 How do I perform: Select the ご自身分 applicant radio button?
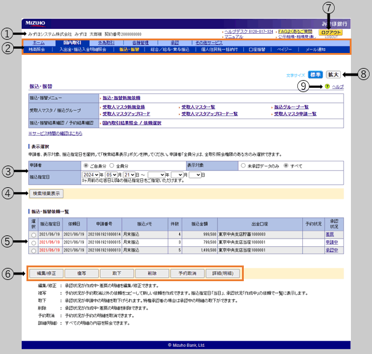pyautogui.click(x=85, y=165)
